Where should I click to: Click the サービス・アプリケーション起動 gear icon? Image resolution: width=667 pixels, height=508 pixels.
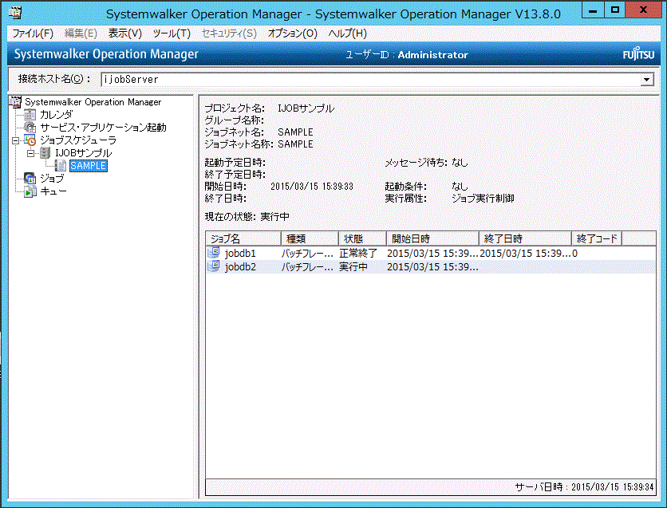30,127
